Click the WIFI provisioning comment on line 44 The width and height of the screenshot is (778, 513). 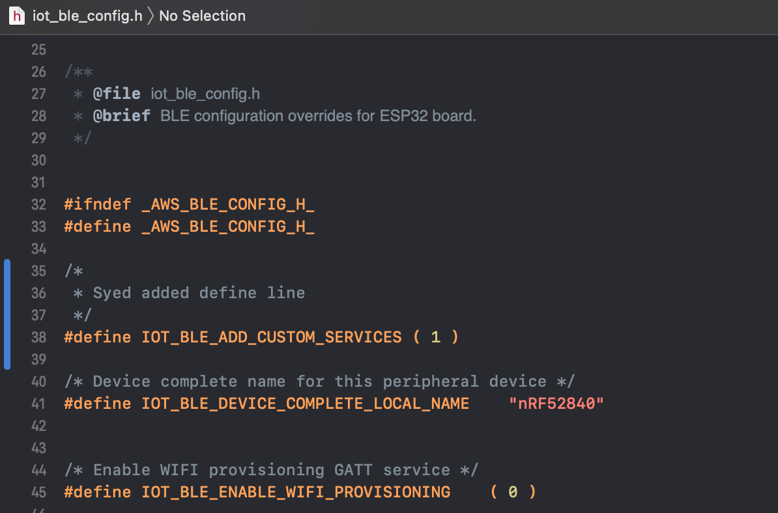[x=272, y=469]
